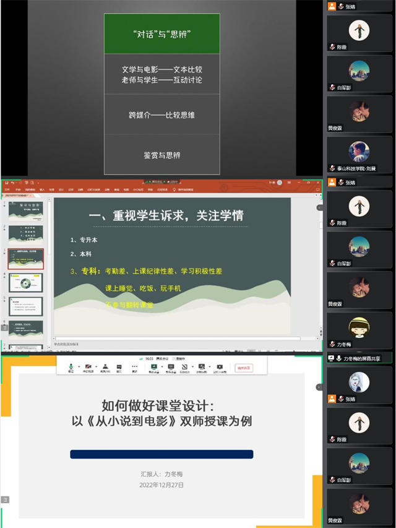Click the 跨媒介——比较思维 slide box
Screen dimensions: 396x528
[162, 115]
